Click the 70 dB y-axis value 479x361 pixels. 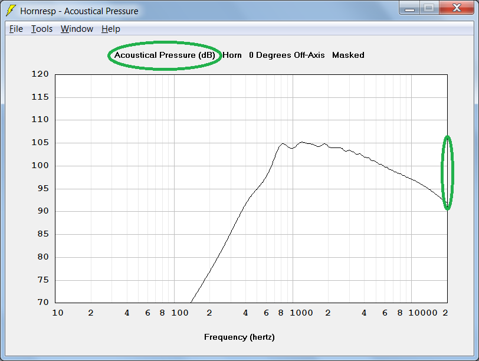click(43, 303)
